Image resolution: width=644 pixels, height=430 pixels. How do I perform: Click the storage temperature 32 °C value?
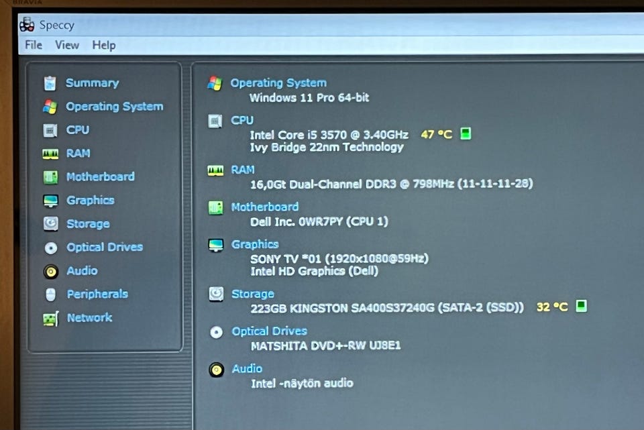click(x=552, y=307)
